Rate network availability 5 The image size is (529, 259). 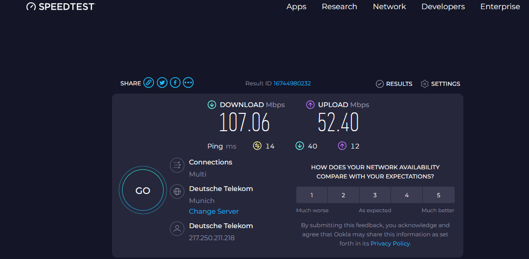click(x=439, y=195)
